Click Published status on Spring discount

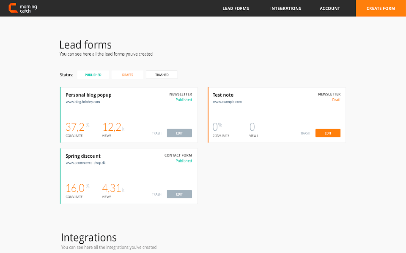[x=184, y=161]
